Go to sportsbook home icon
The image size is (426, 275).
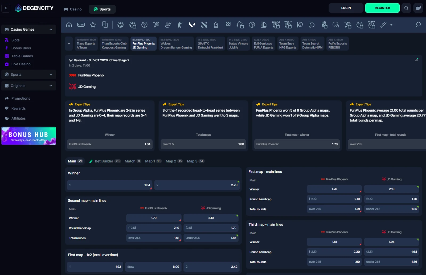point(69,25)
